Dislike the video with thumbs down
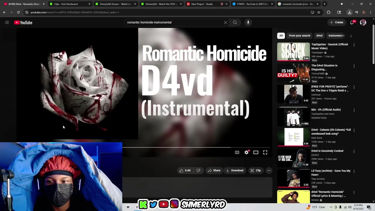 click(x=198, y=171)
